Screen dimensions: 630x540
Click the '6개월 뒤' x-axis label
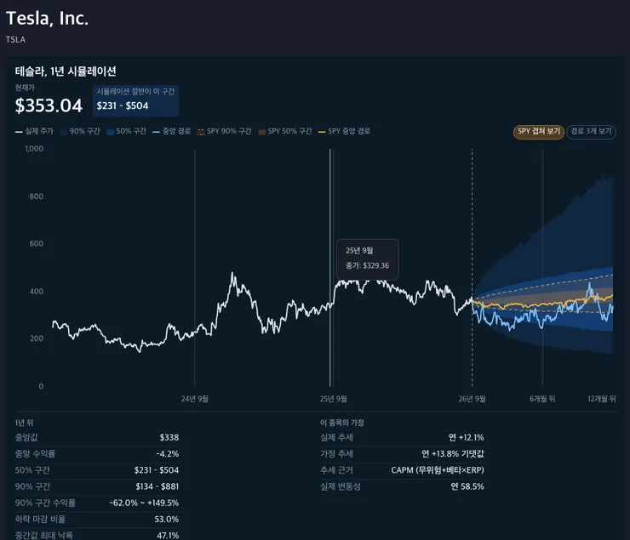[x=542, y=399]
